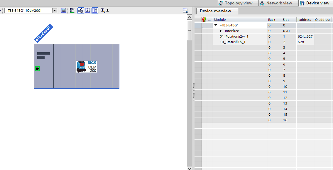Expand the Interface tree row
333x170 pixels.
[221, 31]
